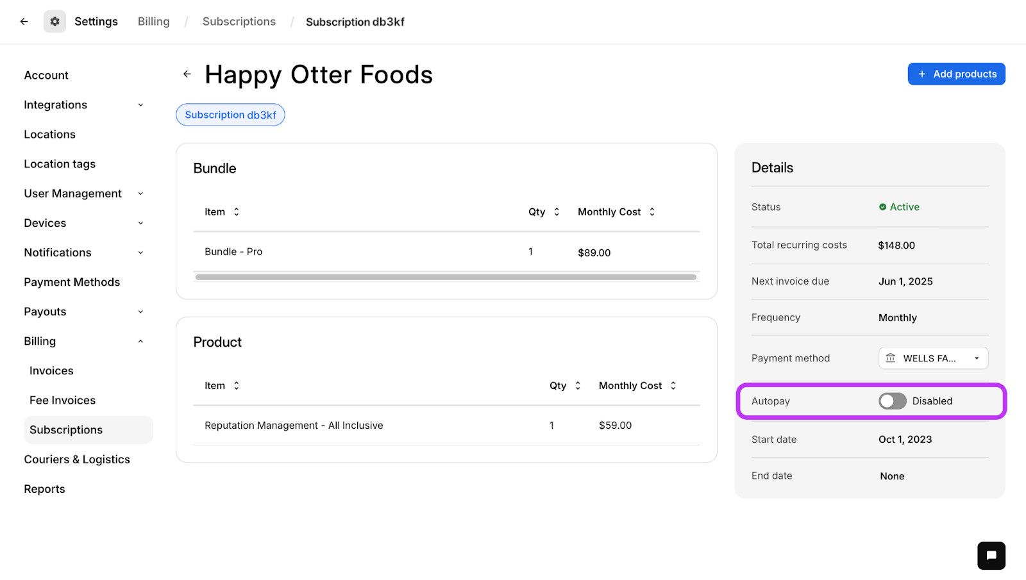Click start date Oct 1, 2023
This screenshot has height=580, width=1026.
point(905,440)
